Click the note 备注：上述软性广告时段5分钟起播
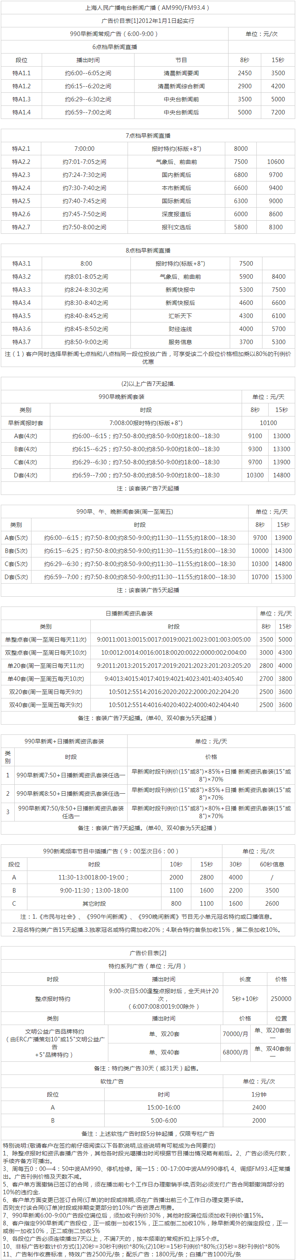This screenshot has width=296, height=1260. point(148,1134)
